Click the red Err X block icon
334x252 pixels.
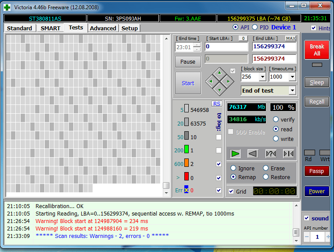point(187,190)
